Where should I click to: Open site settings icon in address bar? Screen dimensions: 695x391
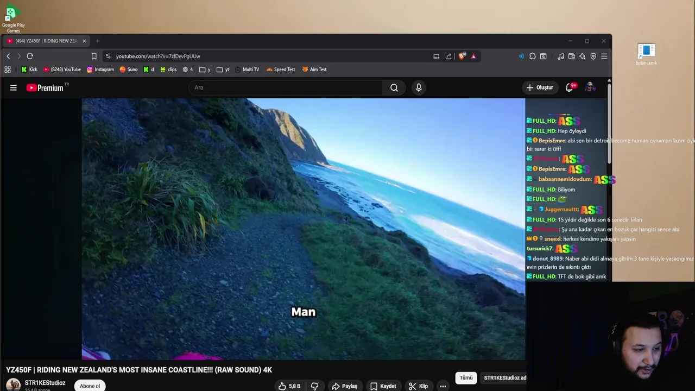108,56
